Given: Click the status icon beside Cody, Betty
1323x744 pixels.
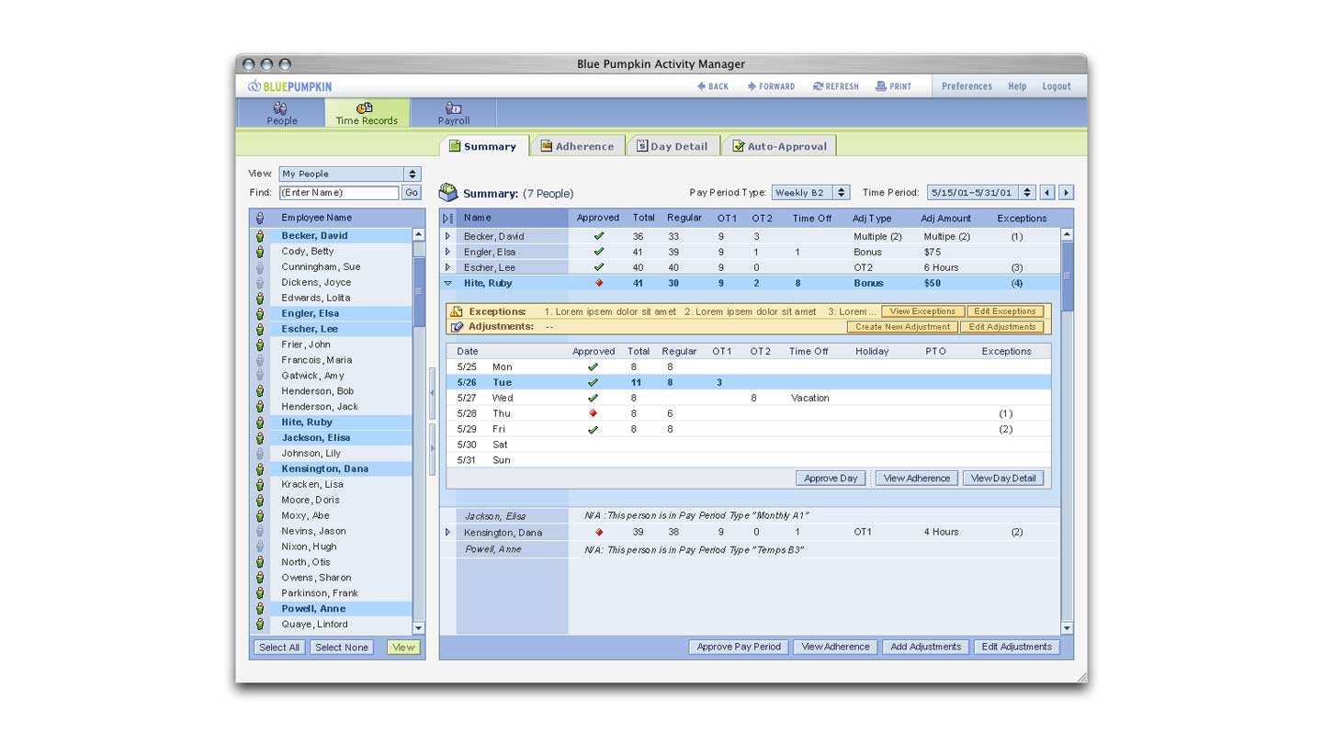Looking at the screenshot, I should 260,252.
